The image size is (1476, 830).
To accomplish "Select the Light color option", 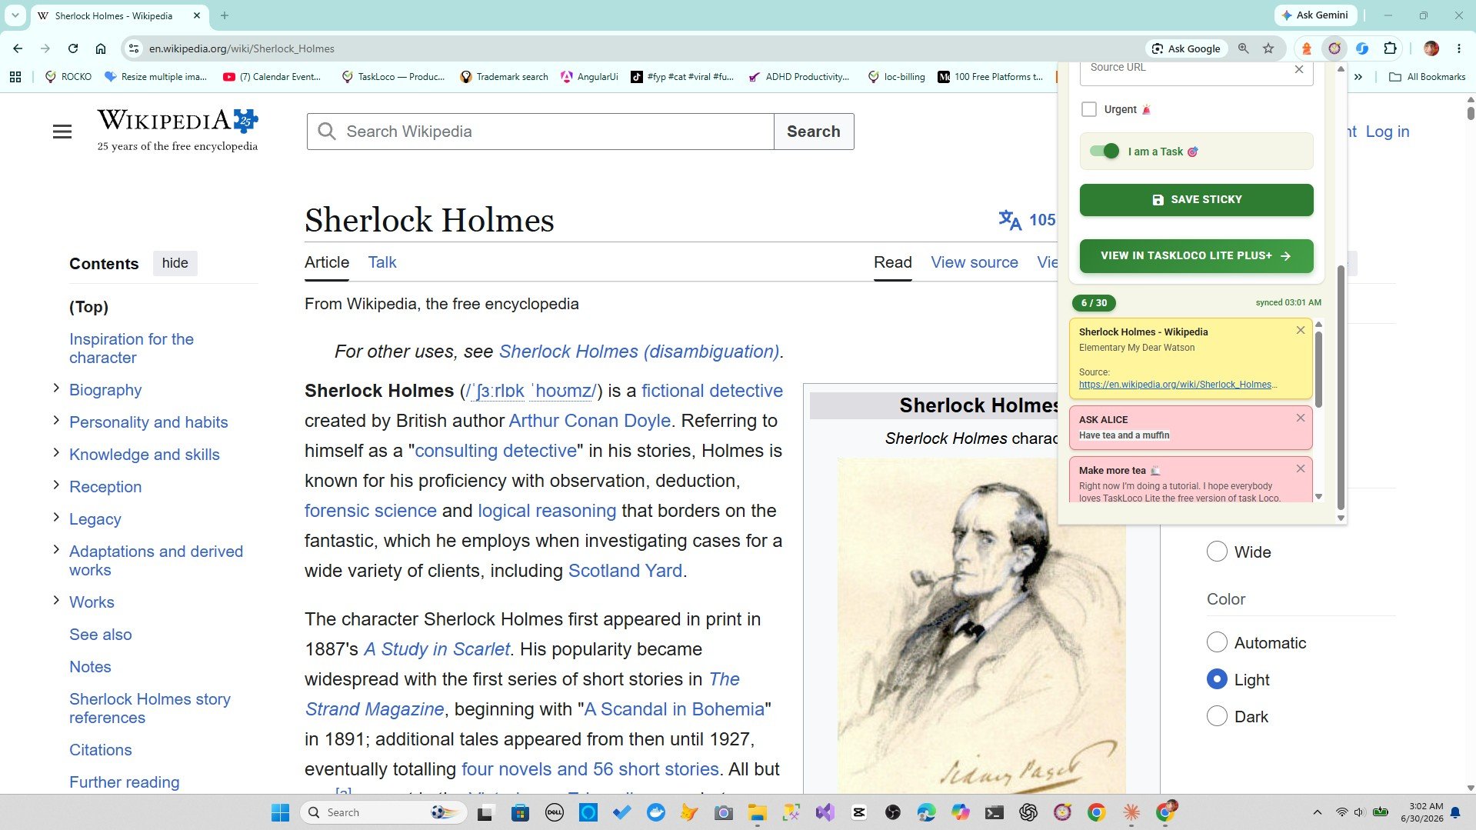I will [x=1217, y=679].
